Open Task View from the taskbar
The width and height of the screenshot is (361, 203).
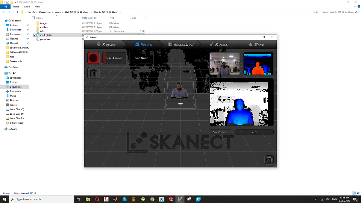click(x=78, y=199)
